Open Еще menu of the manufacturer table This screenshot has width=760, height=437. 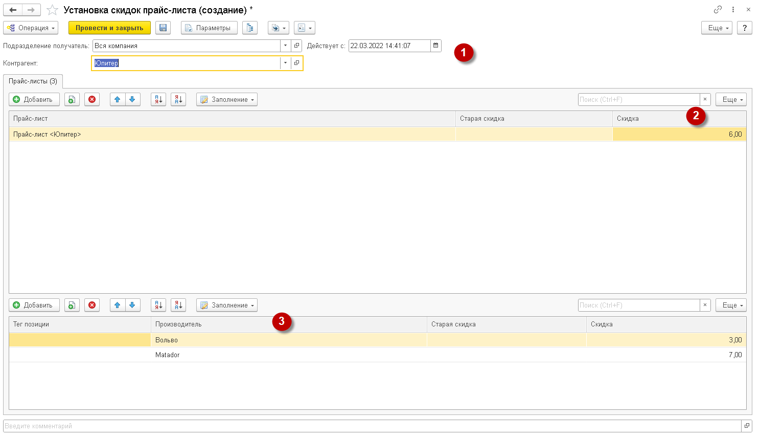(731, 305)
